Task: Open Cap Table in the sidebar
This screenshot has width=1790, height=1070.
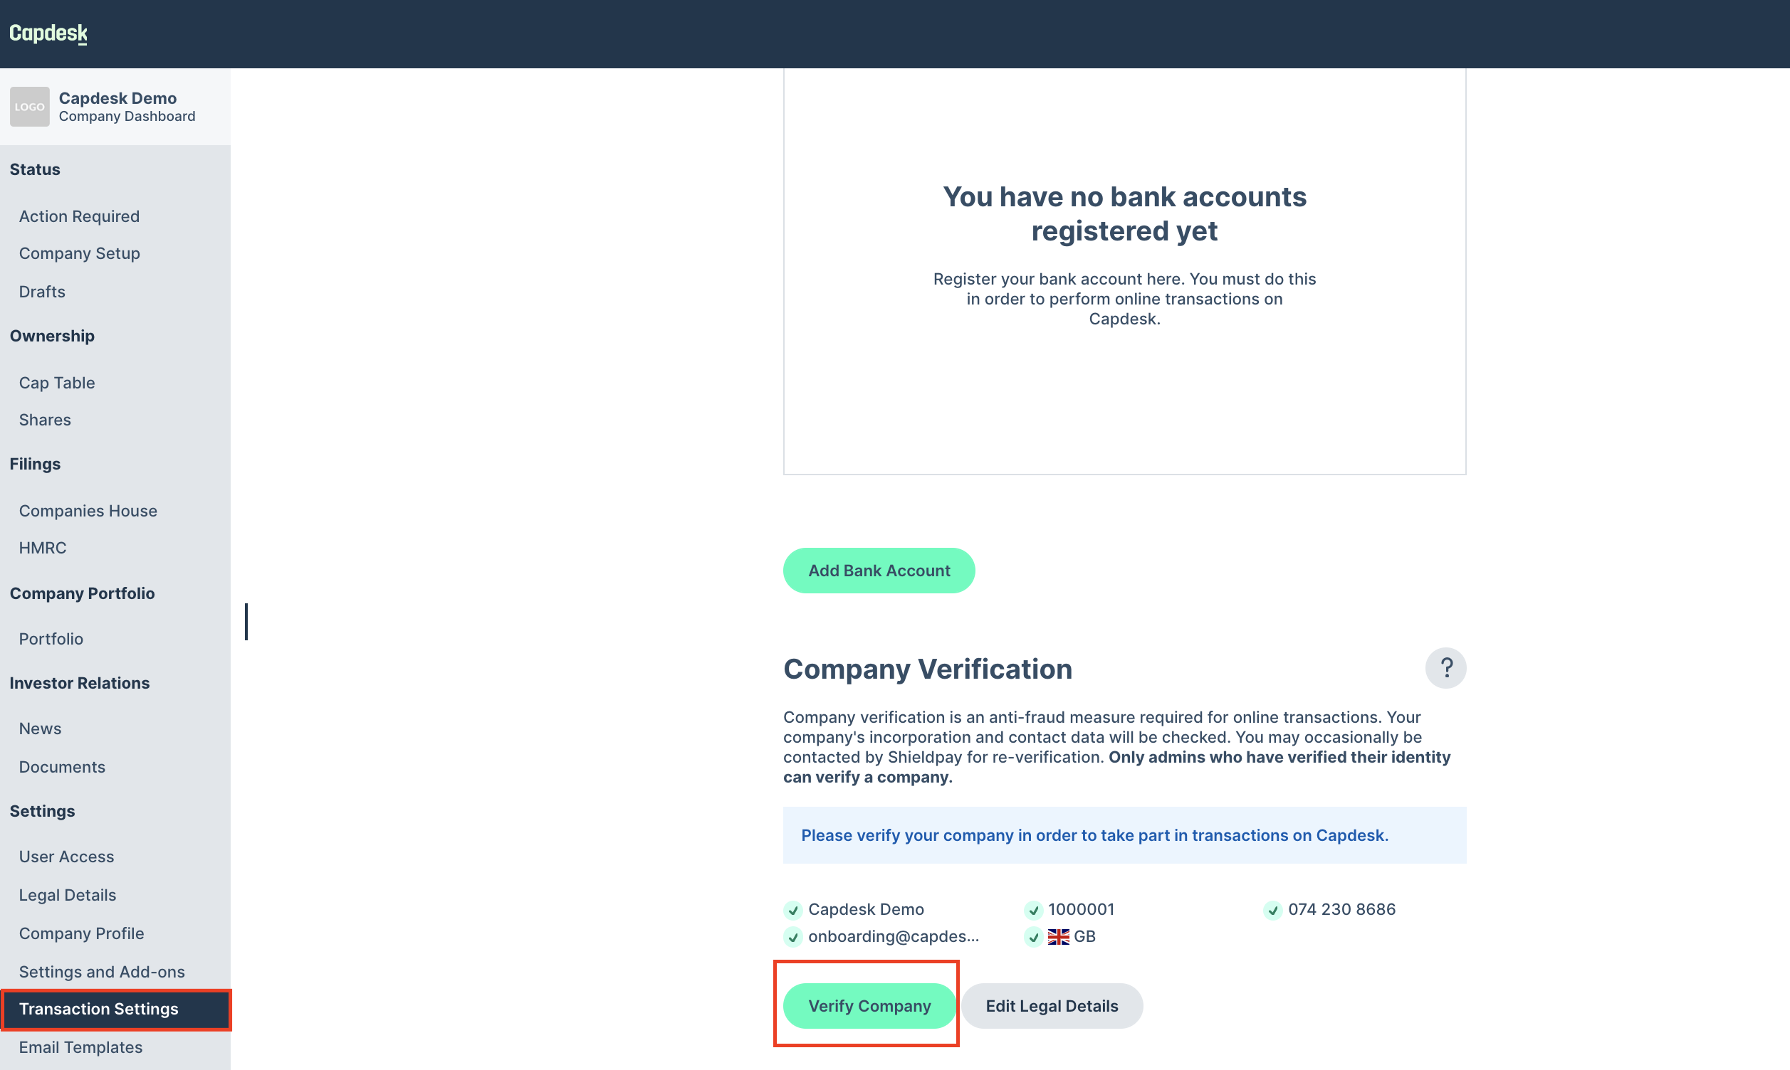Action: pyautogui.click(x=57, y=383)
